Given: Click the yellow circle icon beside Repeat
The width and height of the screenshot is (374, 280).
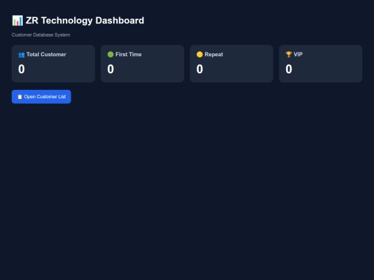Looking at the screenshot, I should (x=199, y=55).
